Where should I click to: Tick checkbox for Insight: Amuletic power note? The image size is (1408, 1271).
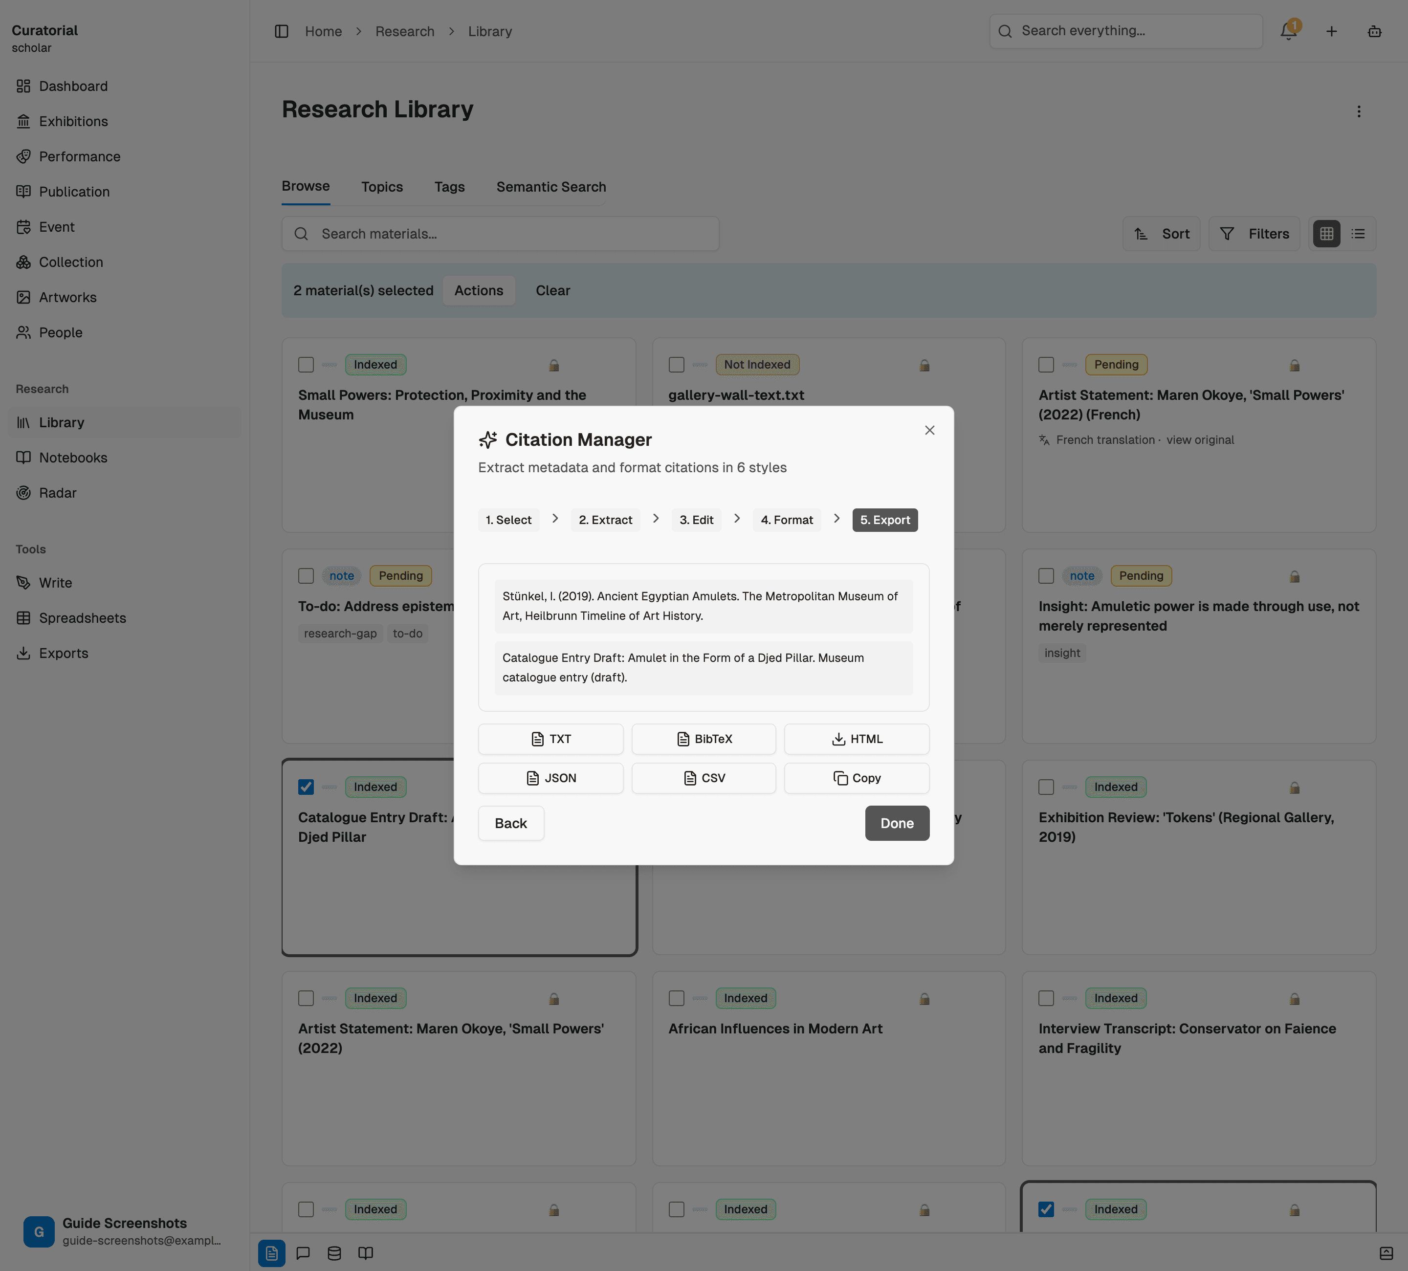pyautogui.click(x=1046, y=575)
